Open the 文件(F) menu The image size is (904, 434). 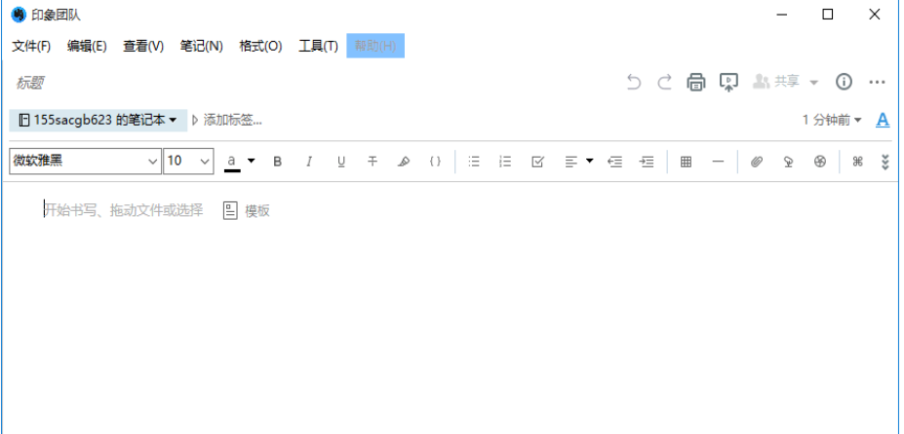31,47
